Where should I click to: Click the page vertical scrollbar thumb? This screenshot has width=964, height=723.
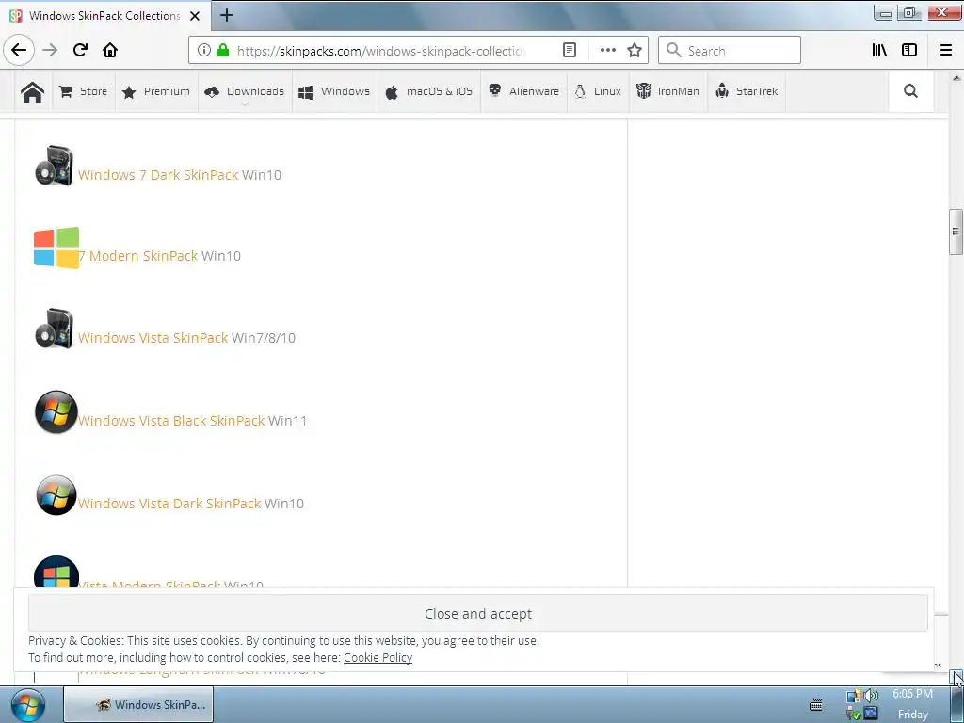tap(956, 232)
